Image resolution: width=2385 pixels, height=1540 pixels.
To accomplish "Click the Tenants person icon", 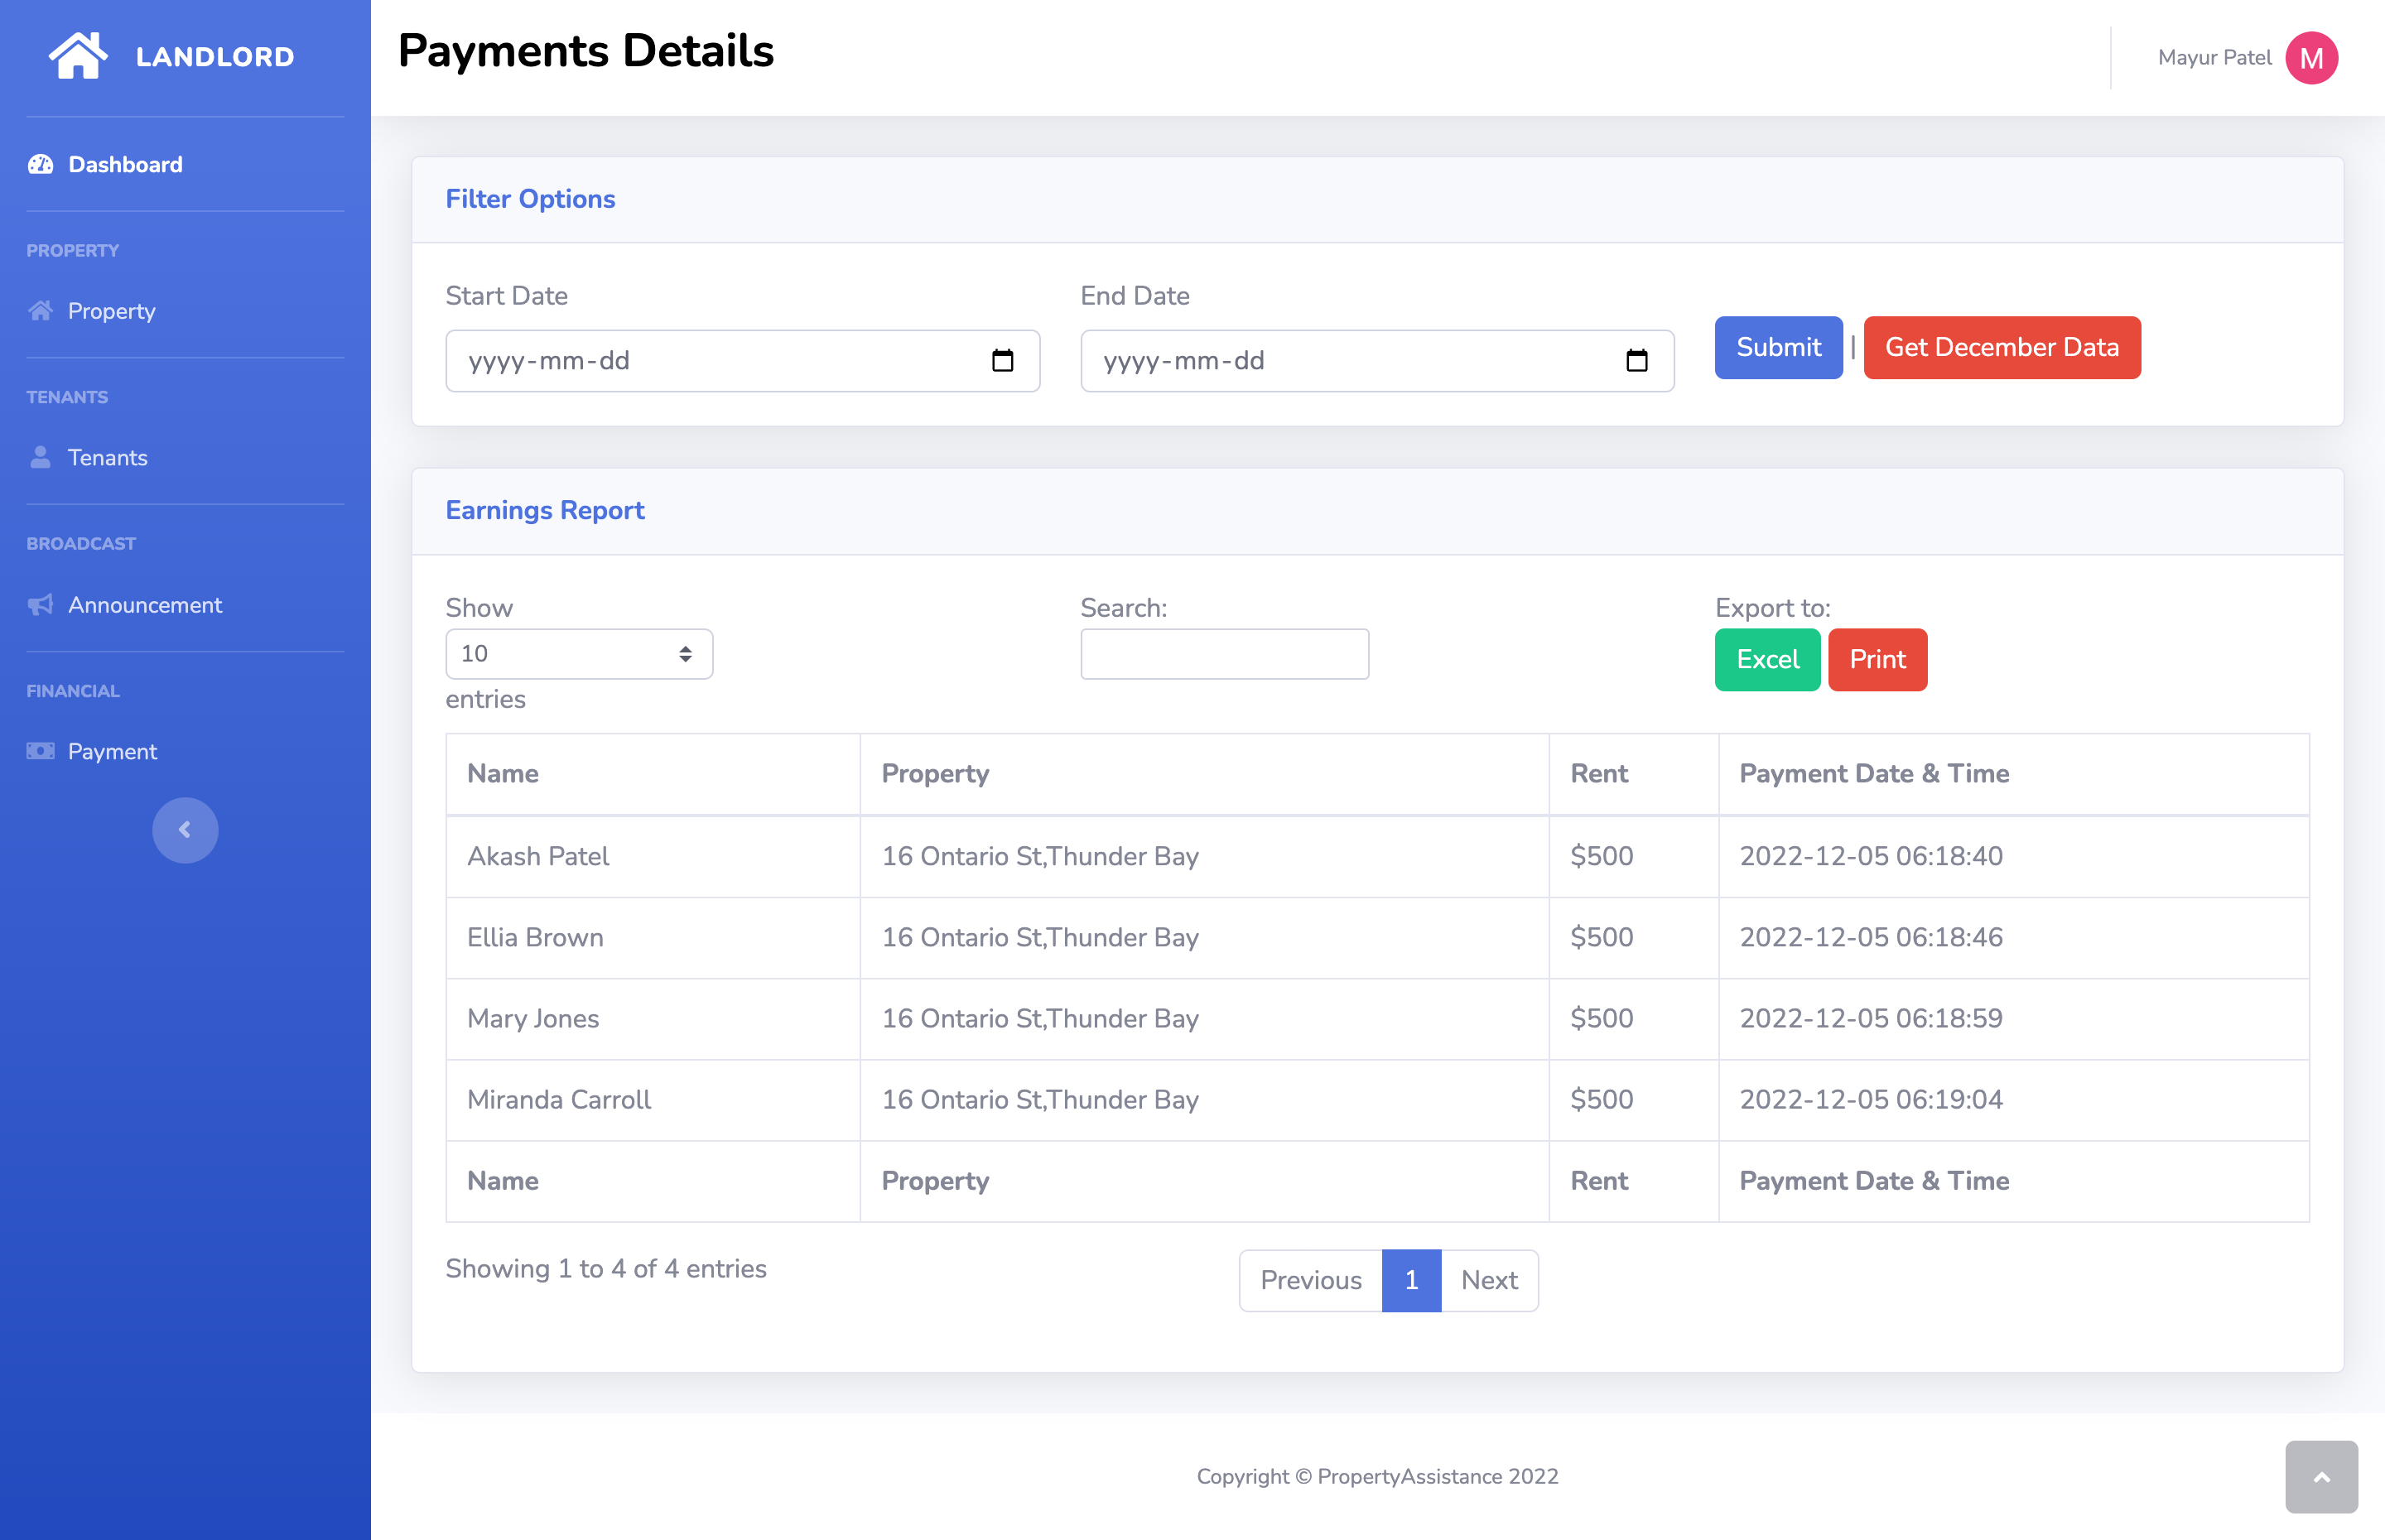I will (39, 457).
